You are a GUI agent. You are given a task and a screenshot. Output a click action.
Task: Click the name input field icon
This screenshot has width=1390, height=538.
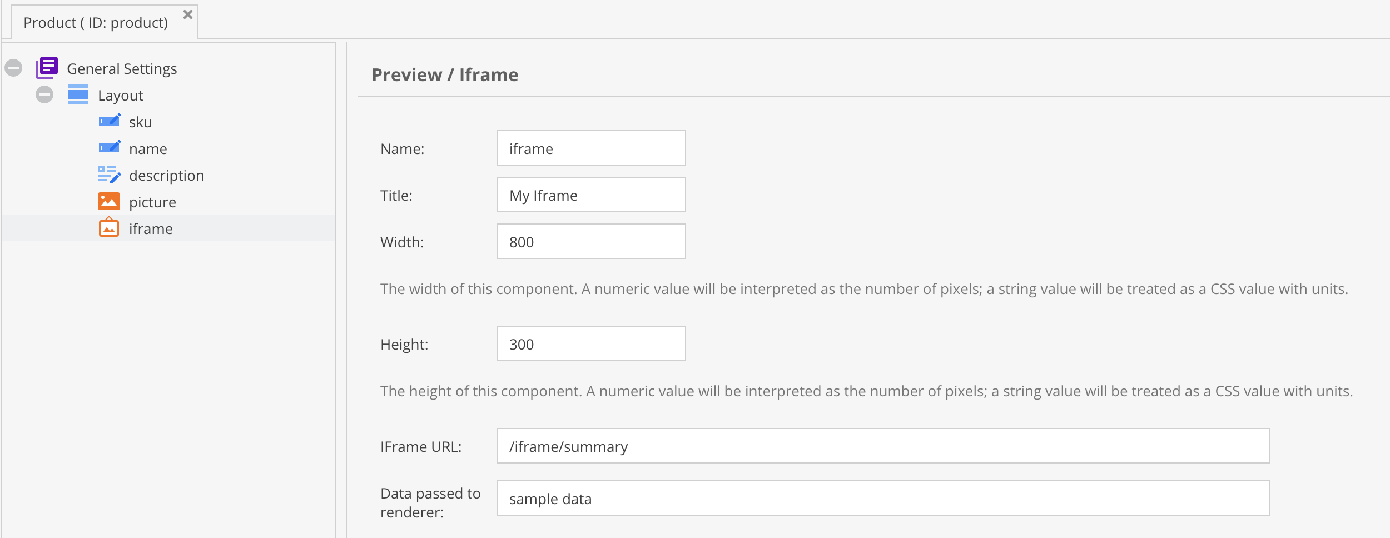pos(109,148)
